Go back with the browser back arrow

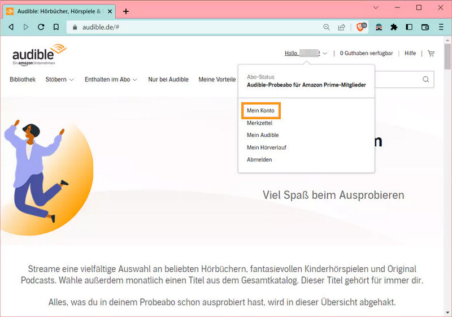(11, 27)
